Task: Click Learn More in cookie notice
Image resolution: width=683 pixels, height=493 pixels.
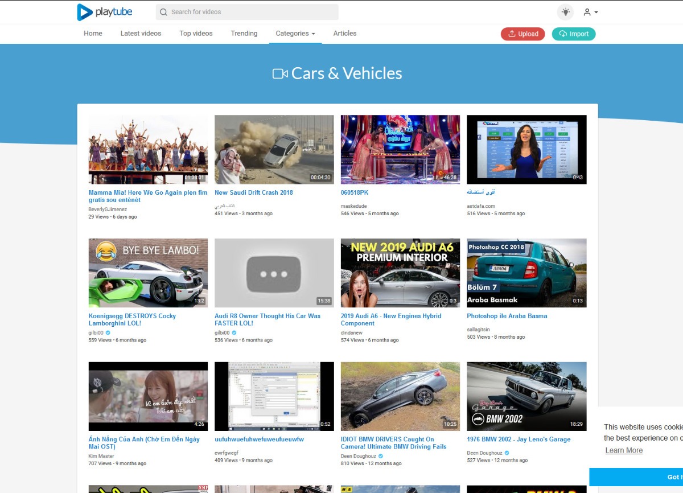Action: tap(624, 450)
